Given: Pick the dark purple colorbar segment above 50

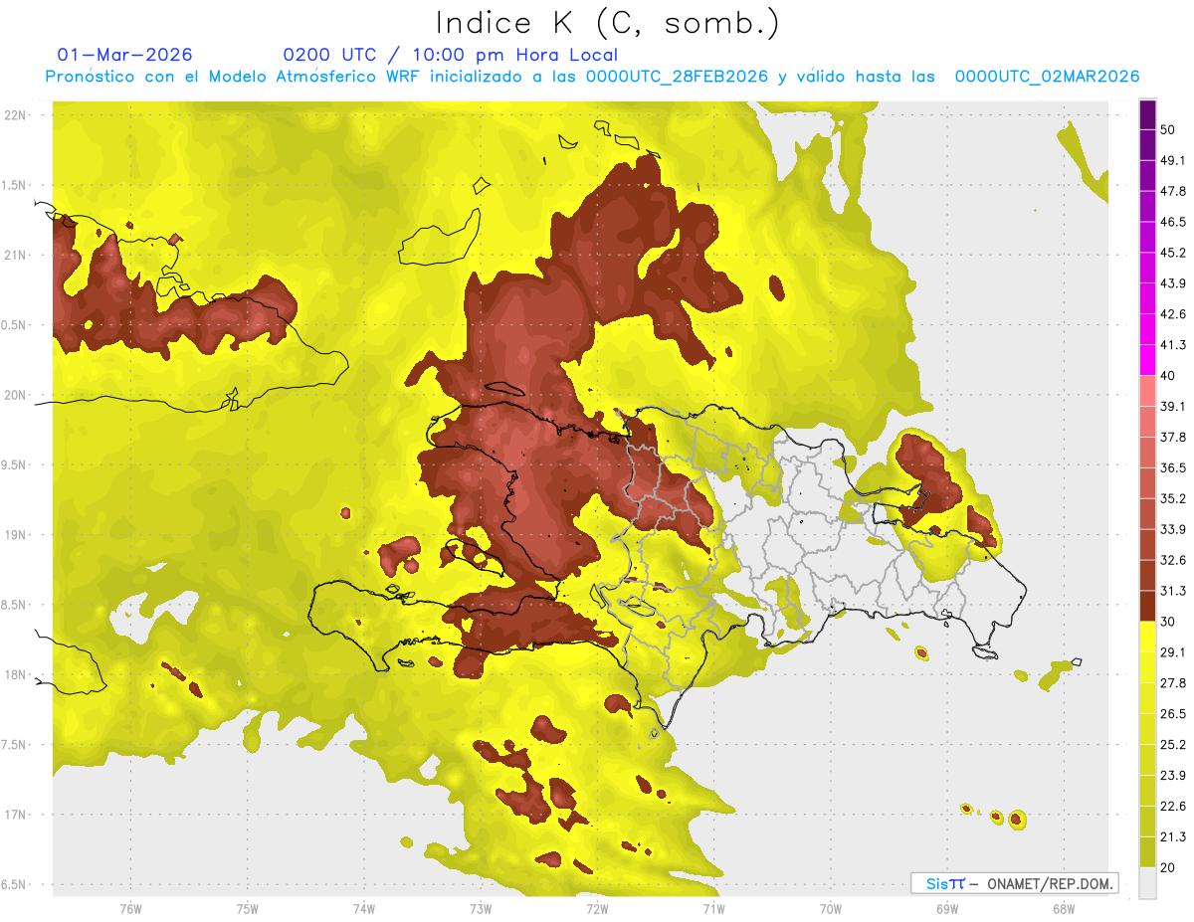Looking at the screenshot, I should pyautogui.click(x=1147, y=115).
